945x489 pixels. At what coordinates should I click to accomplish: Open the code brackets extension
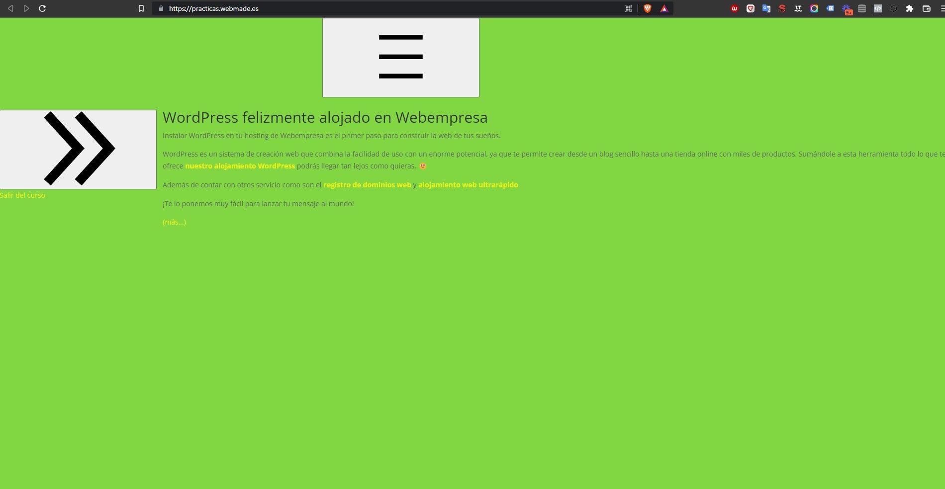click(878, 8)
